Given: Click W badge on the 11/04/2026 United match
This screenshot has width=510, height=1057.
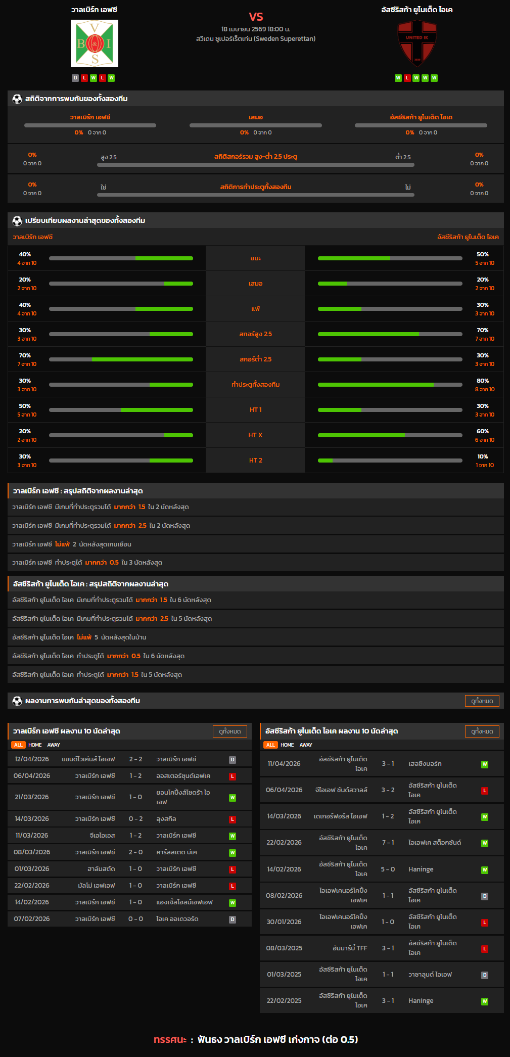Looking at the screenshot, I should (x=484, y=764).
